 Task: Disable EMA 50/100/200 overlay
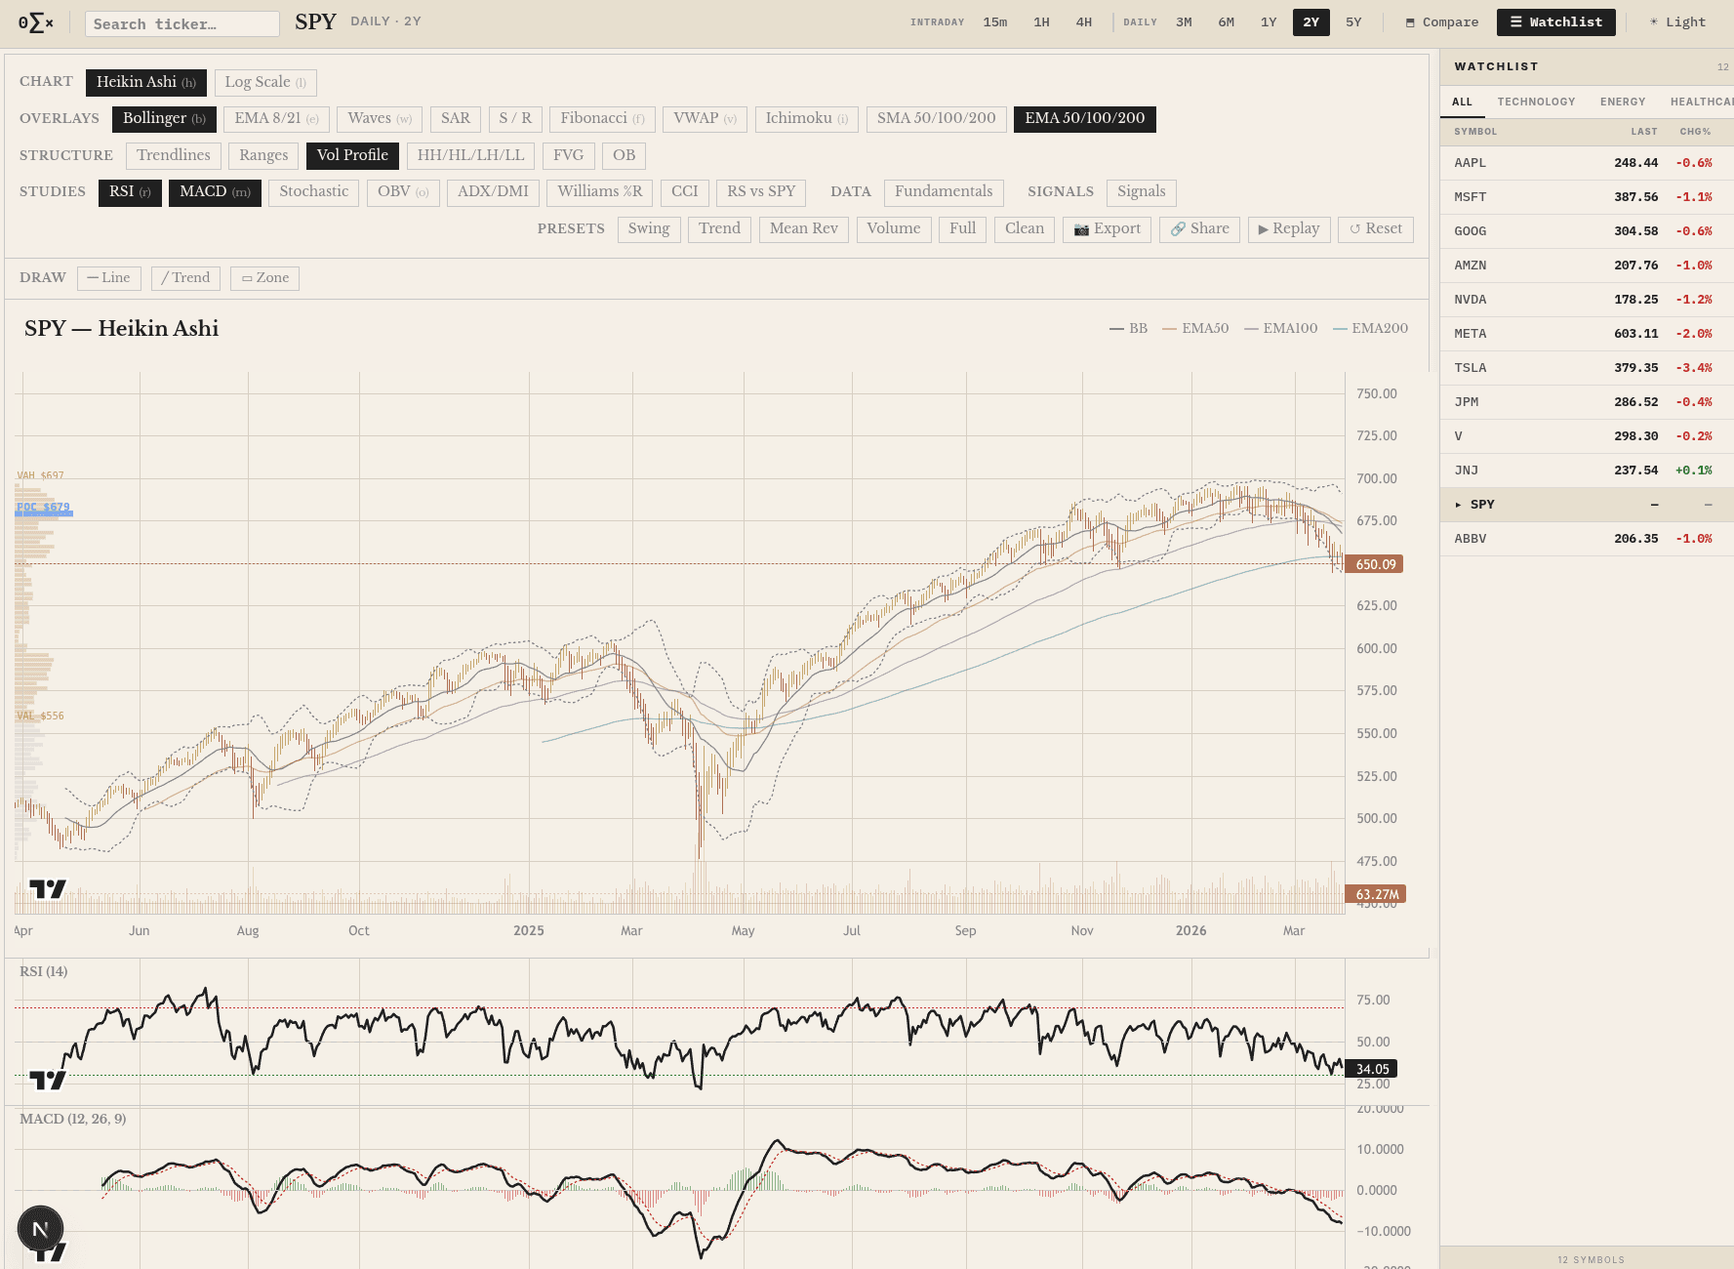[x=1085, y=119]
